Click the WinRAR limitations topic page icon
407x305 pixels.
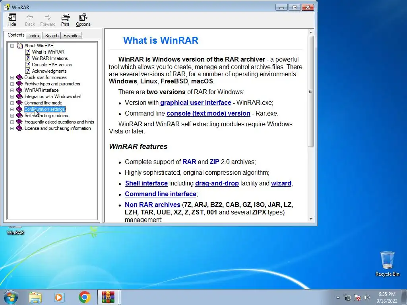pos(28,58)
